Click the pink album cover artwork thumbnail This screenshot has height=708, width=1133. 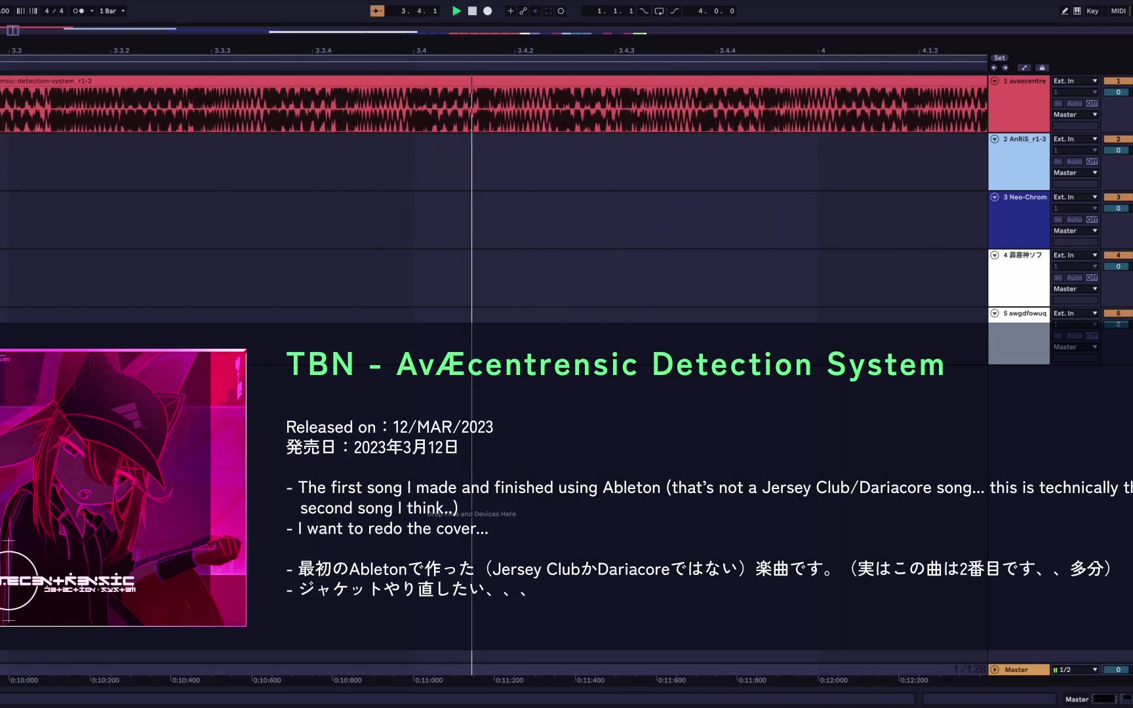coord(123,488)
